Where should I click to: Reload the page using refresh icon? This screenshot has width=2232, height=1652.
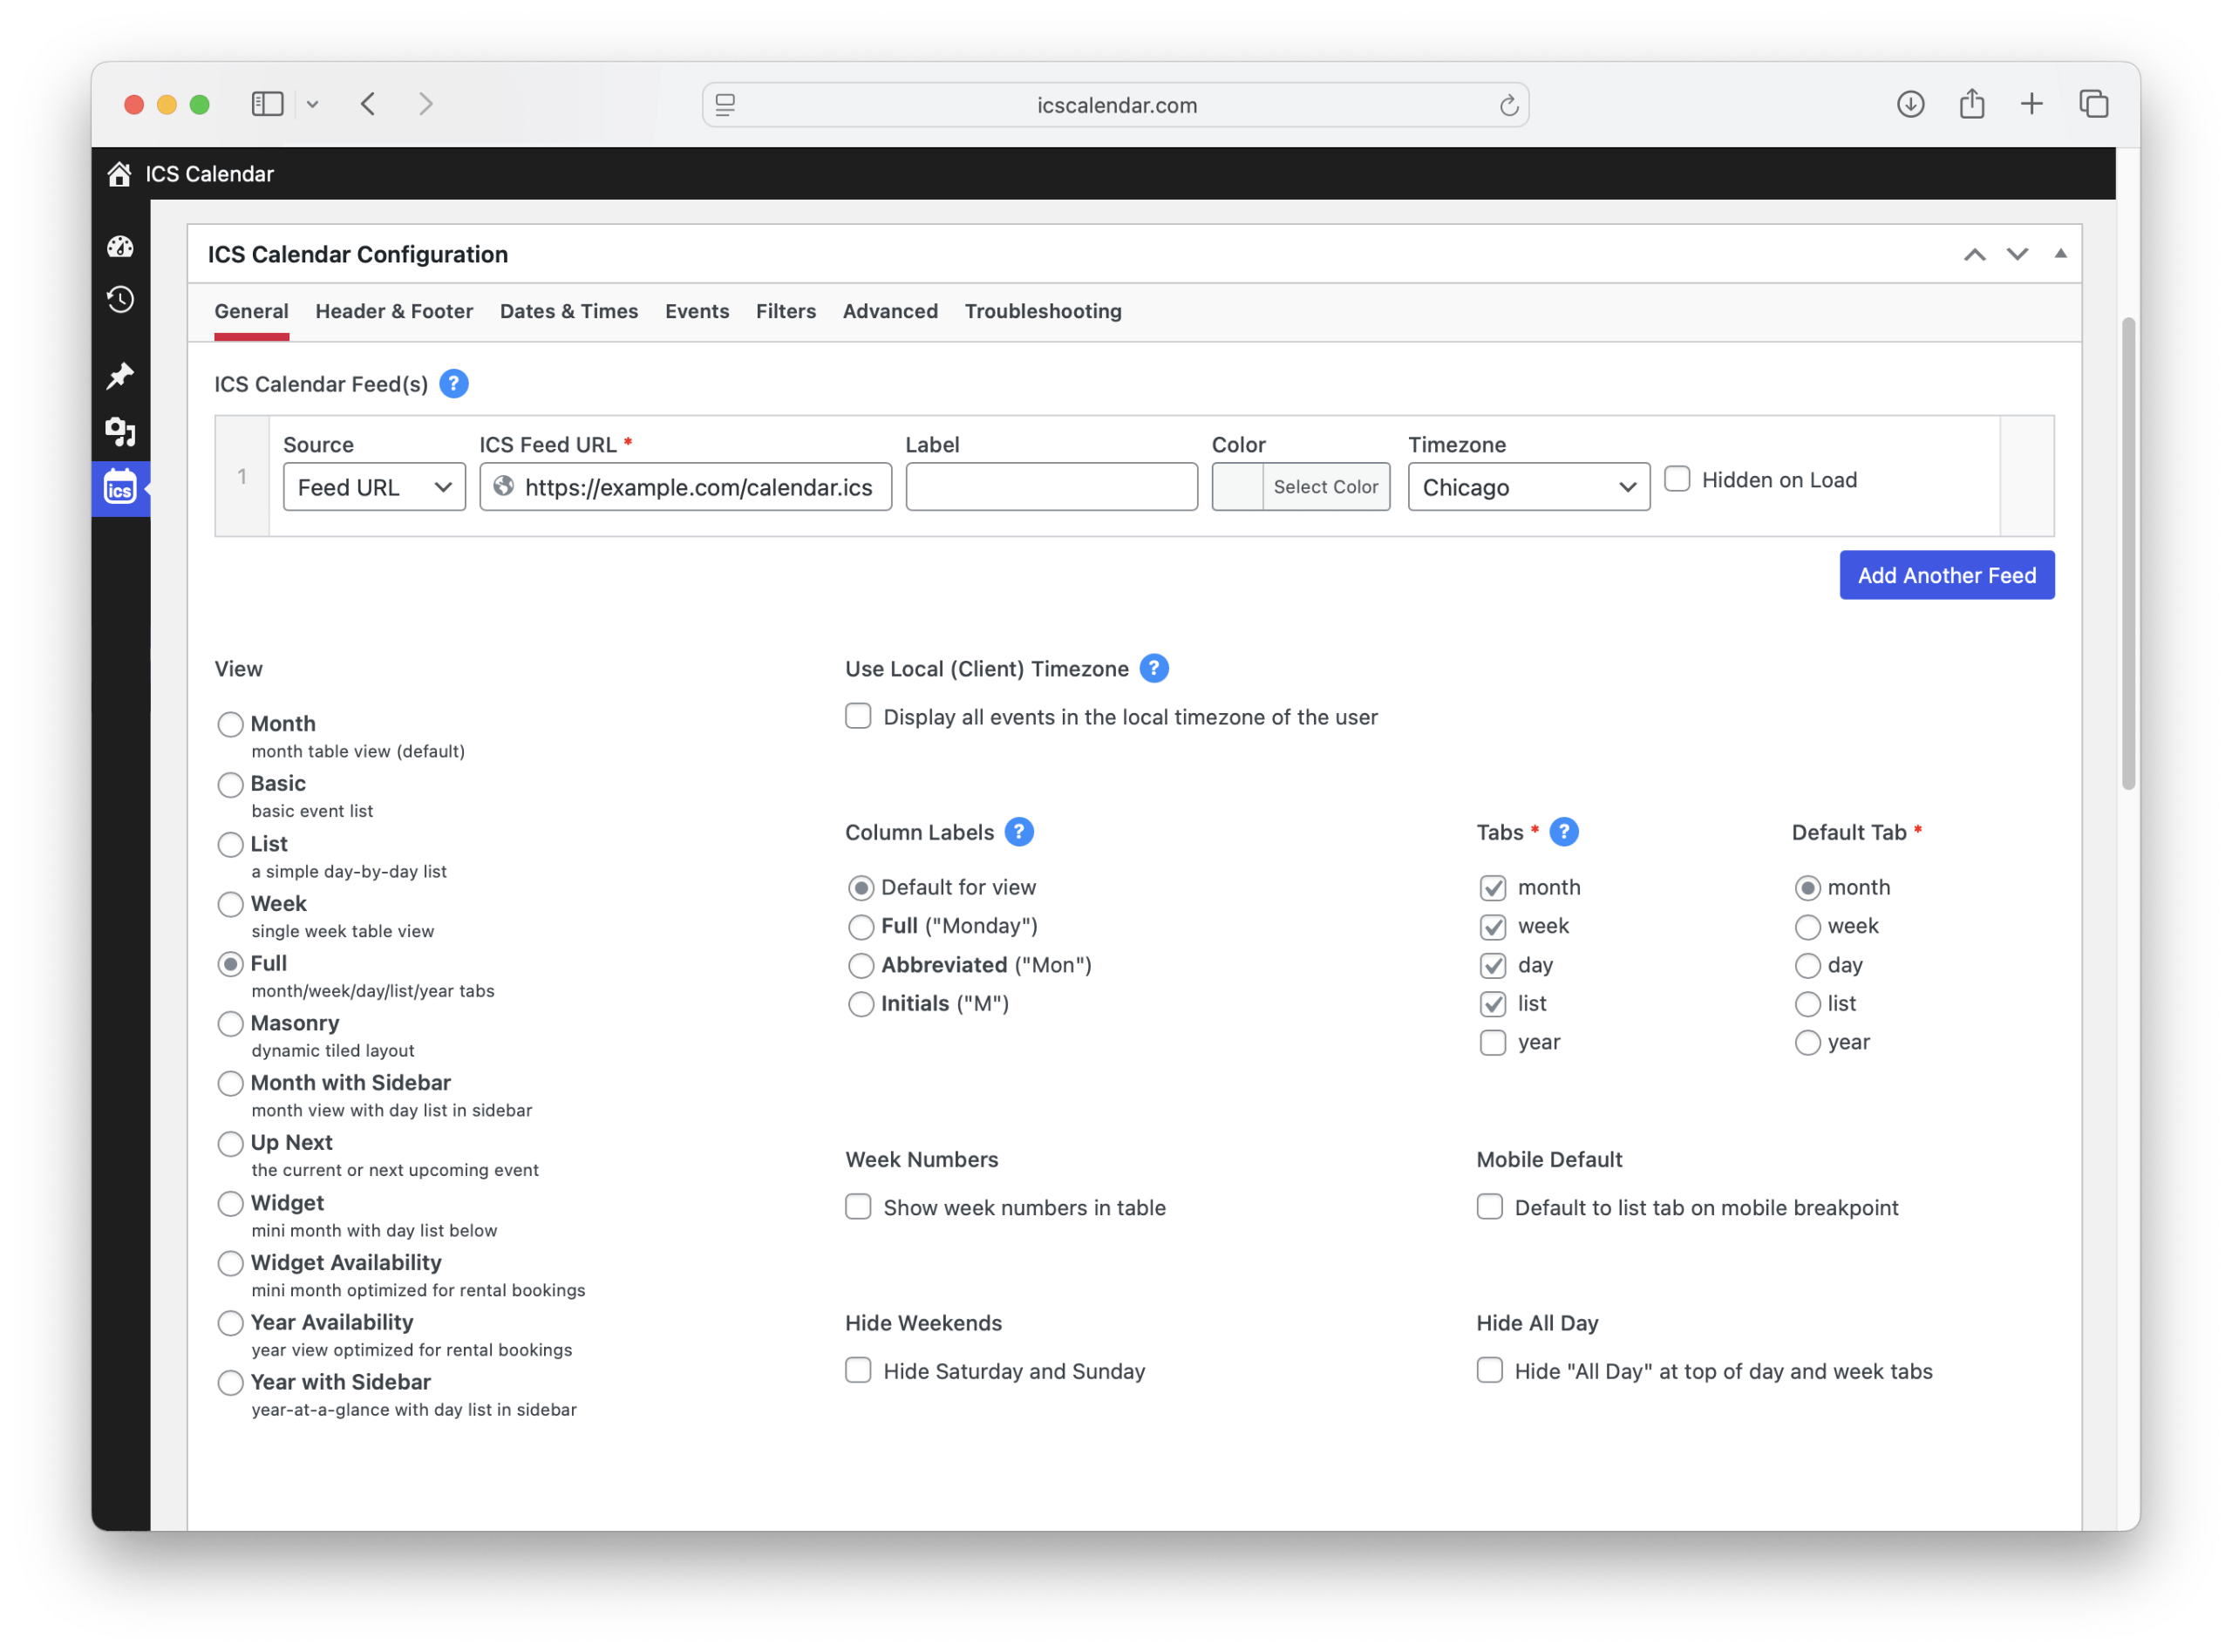click(1509, 105)
